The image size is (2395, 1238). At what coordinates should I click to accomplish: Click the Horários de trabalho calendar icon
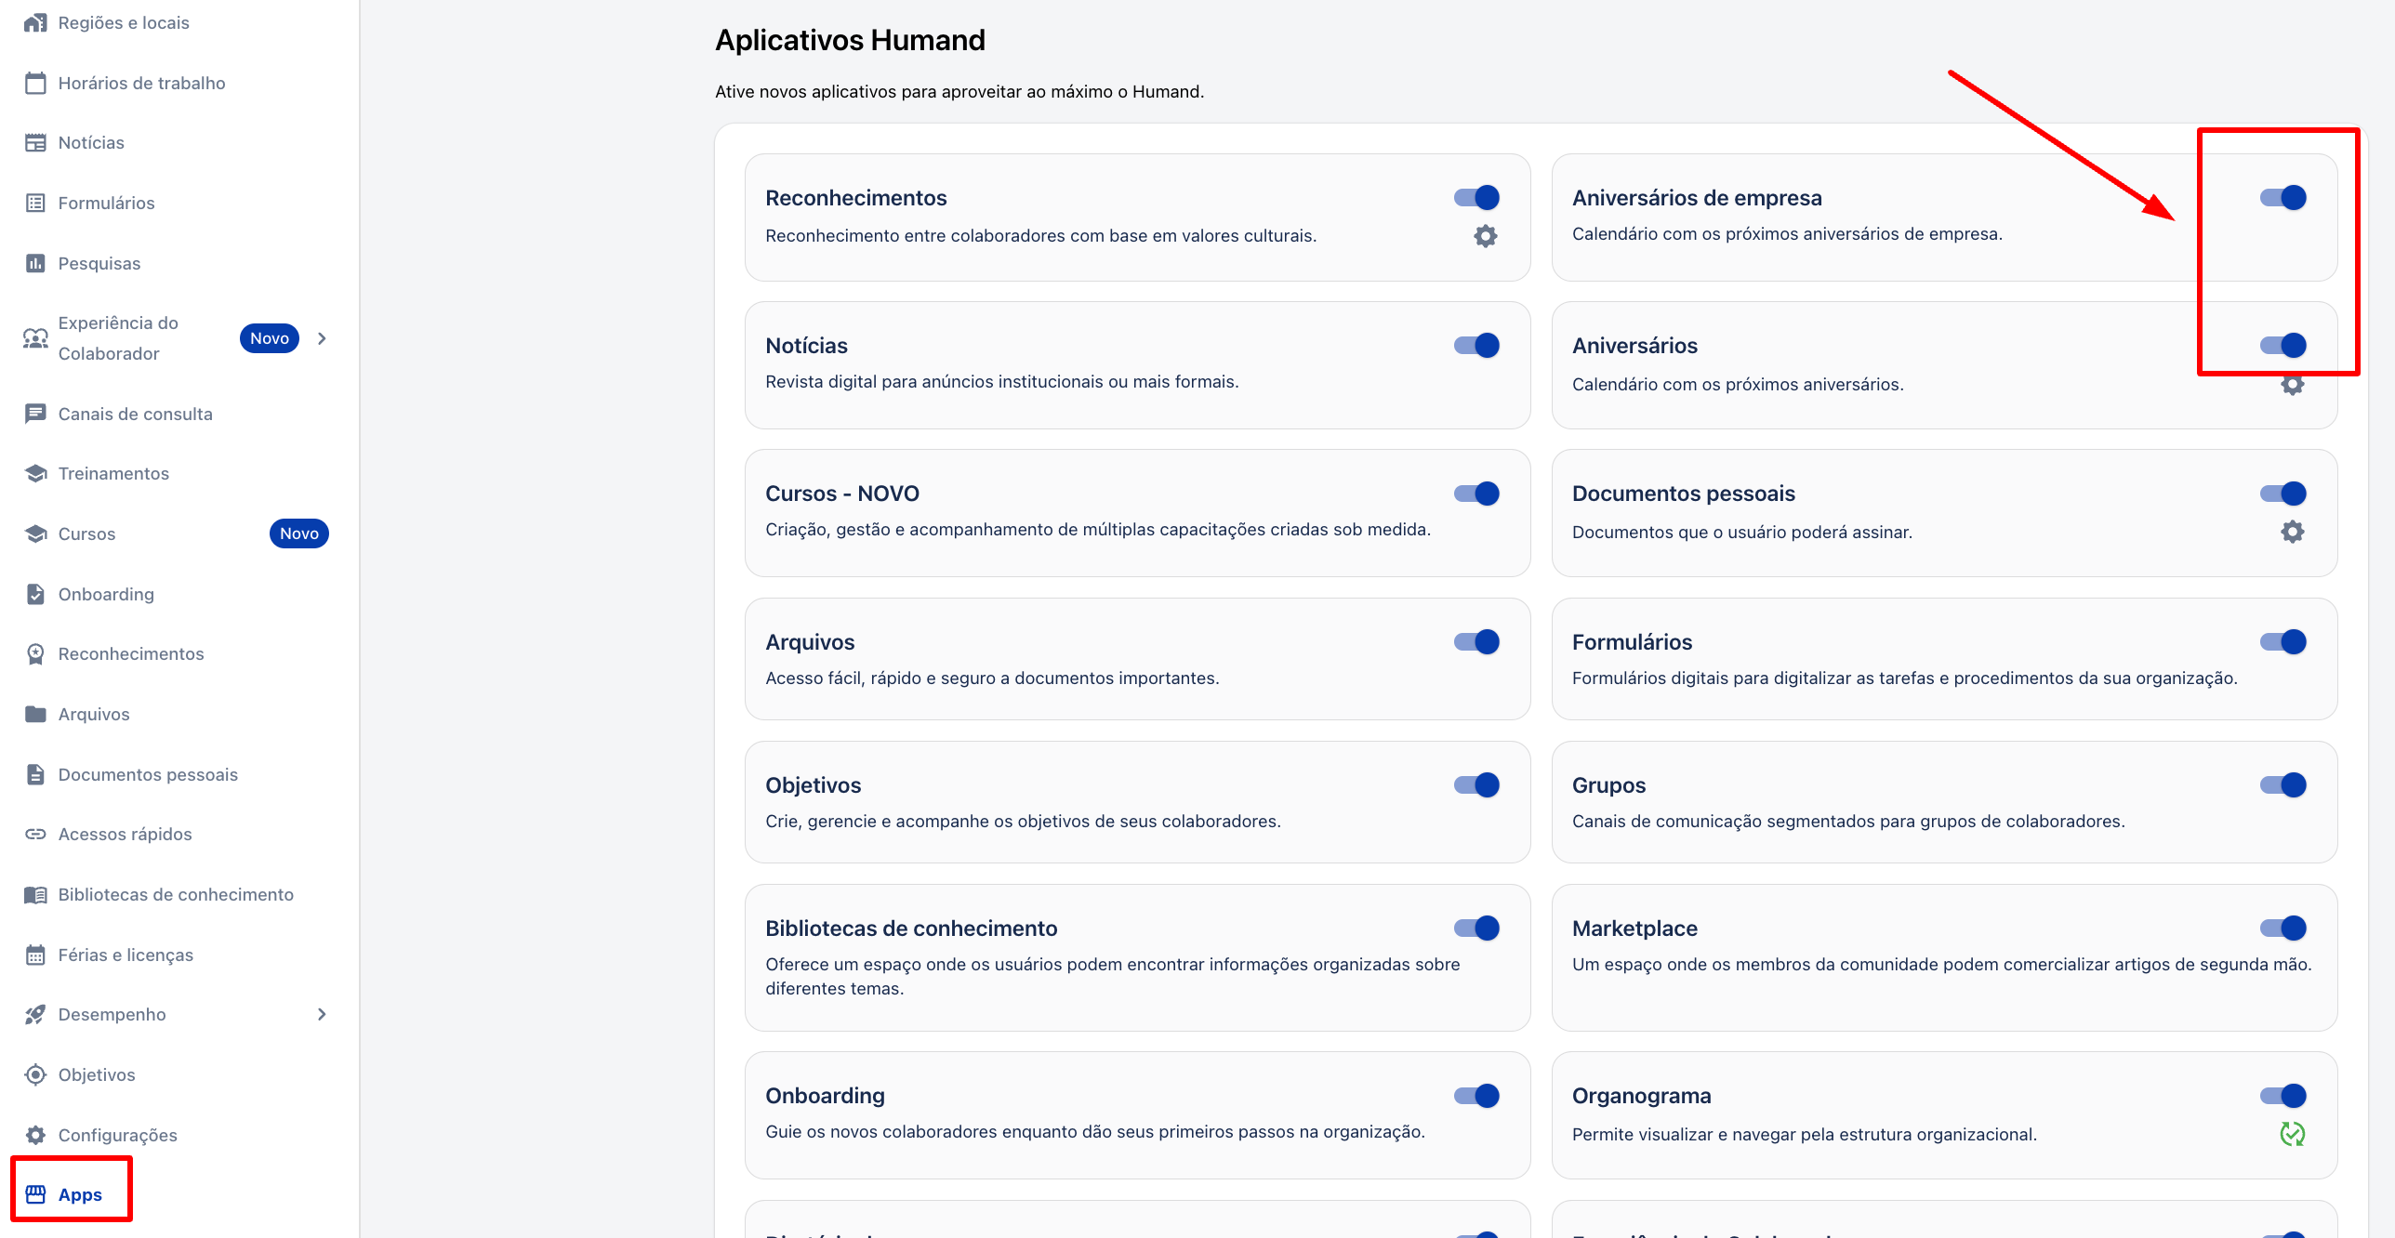coord(35,83)
